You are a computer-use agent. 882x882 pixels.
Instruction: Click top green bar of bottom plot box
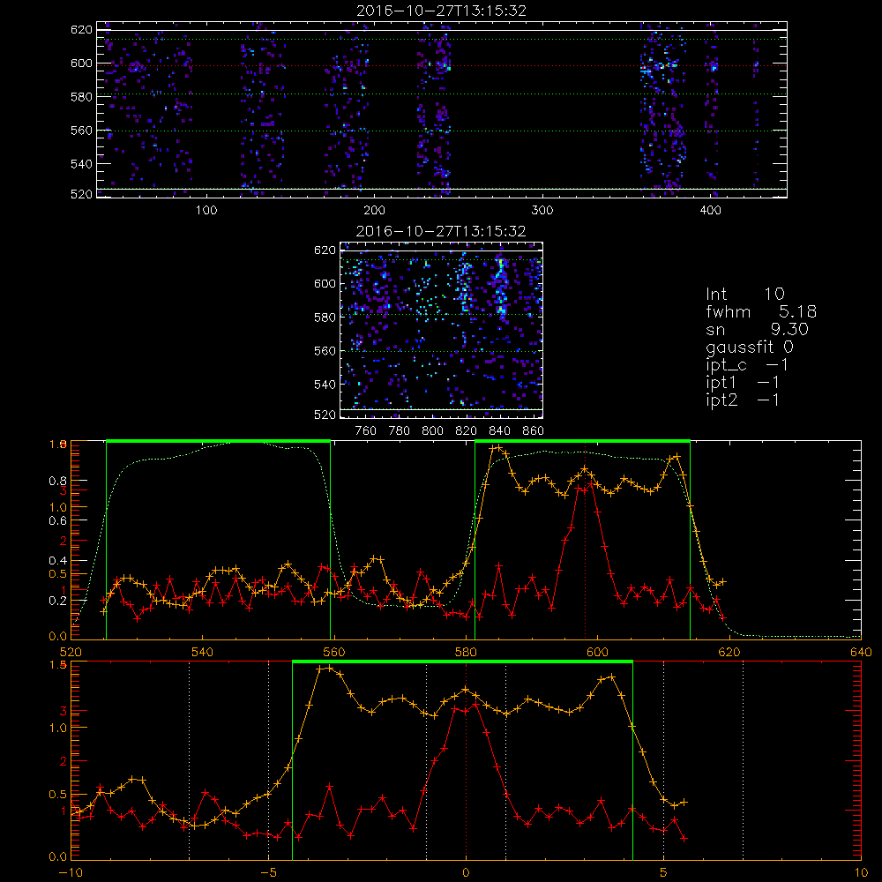click(x=462, y=661)
